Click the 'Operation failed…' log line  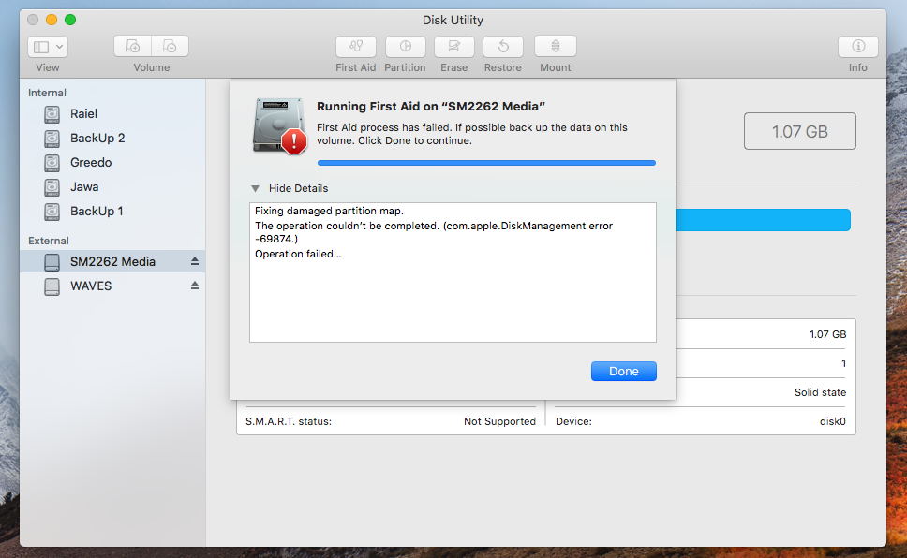click(298, 254)
